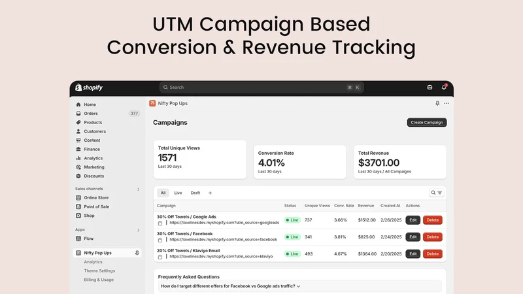Open Billing & Usage submenu item

click(99, 280)
